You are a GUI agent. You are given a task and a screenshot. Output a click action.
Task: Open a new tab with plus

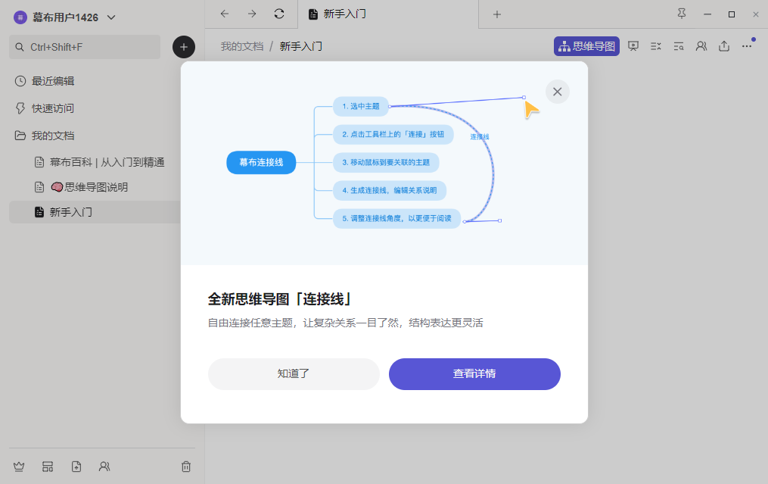pos(497,14)
